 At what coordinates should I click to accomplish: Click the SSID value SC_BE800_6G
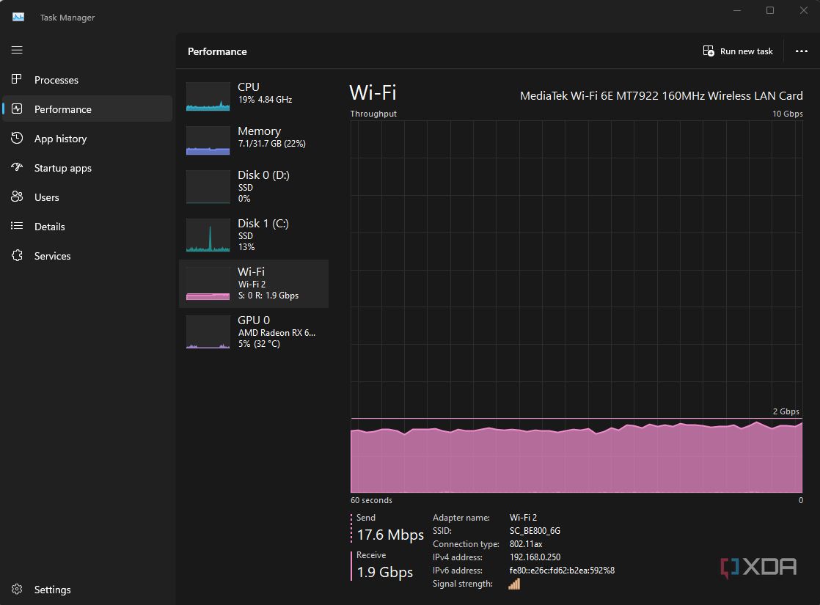click(535, 531)
